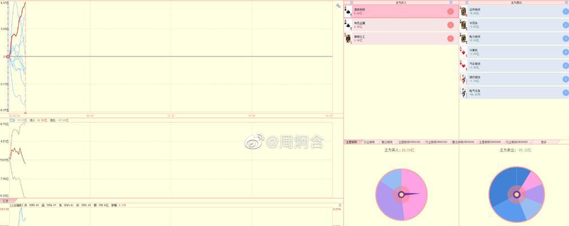
Task: Click the blue rank circle in 汽车板块 row
Action: point(566,66)
